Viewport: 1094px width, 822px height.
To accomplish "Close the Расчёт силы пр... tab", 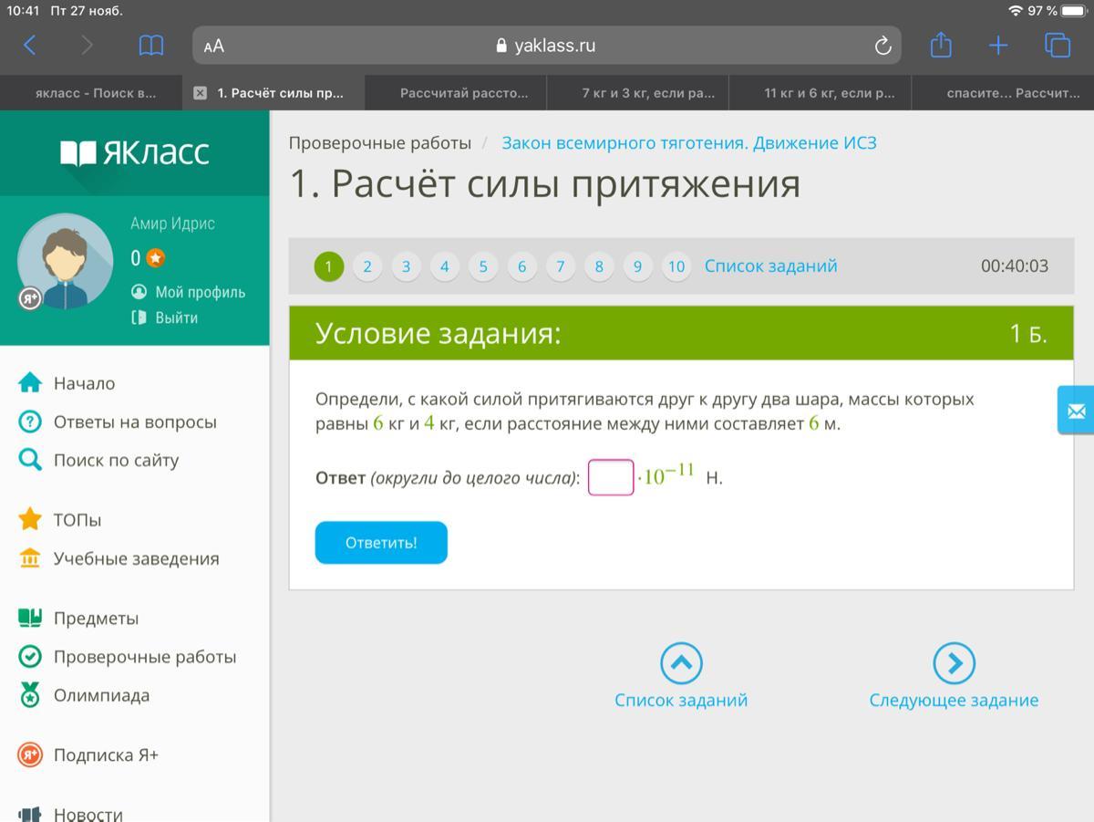I will point(201,93).
